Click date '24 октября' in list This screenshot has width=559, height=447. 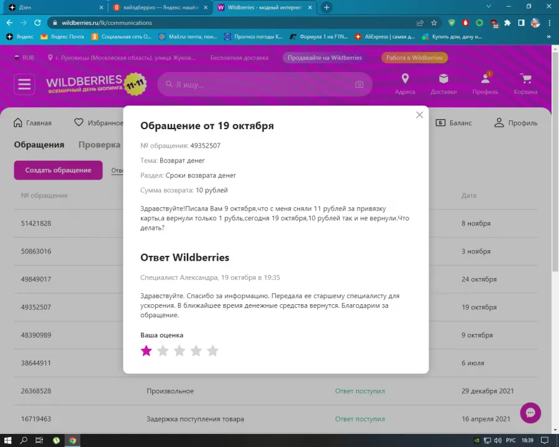(x=479, y=279)
